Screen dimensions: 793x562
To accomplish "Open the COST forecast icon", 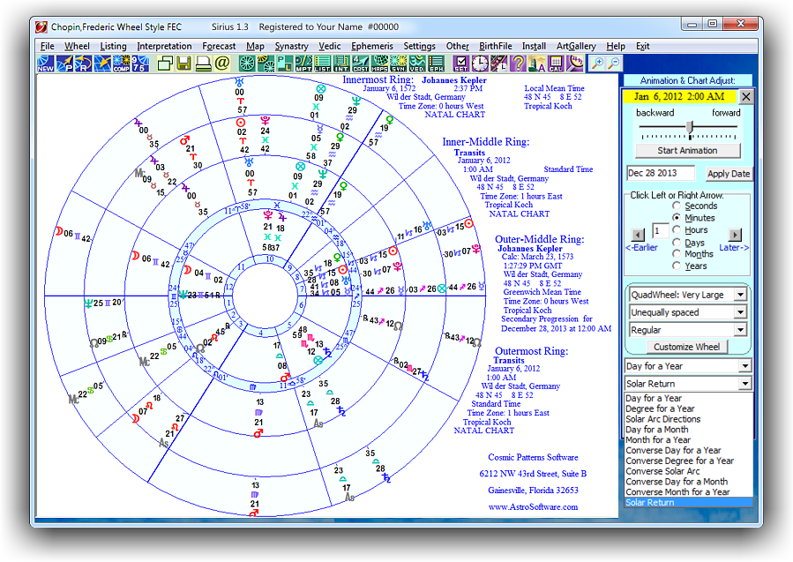I will pyautogui.click(x=360, y=64).
